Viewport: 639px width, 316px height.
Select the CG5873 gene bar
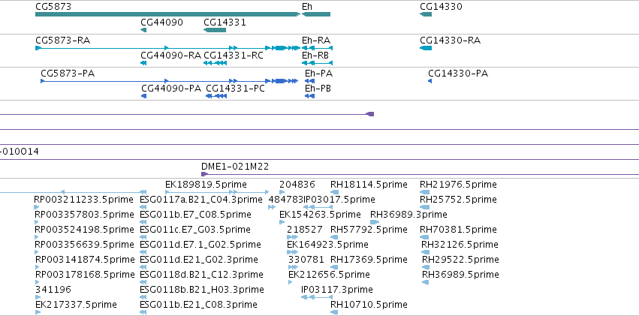[168, 14]
